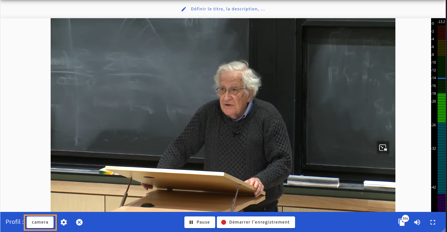The image size is (447, 232).
Task: Click the HLS stream link copy icon
Action: pos(402,222)
